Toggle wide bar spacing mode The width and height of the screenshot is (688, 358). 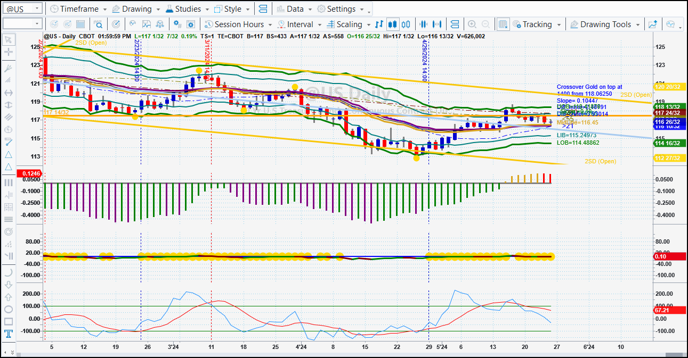click(x=438, y=24)
